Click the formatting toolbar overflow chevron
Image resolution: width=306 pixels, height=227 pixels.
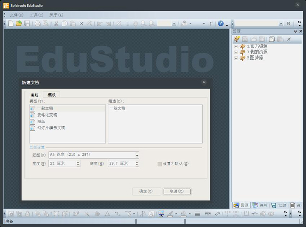click(299, 24)
